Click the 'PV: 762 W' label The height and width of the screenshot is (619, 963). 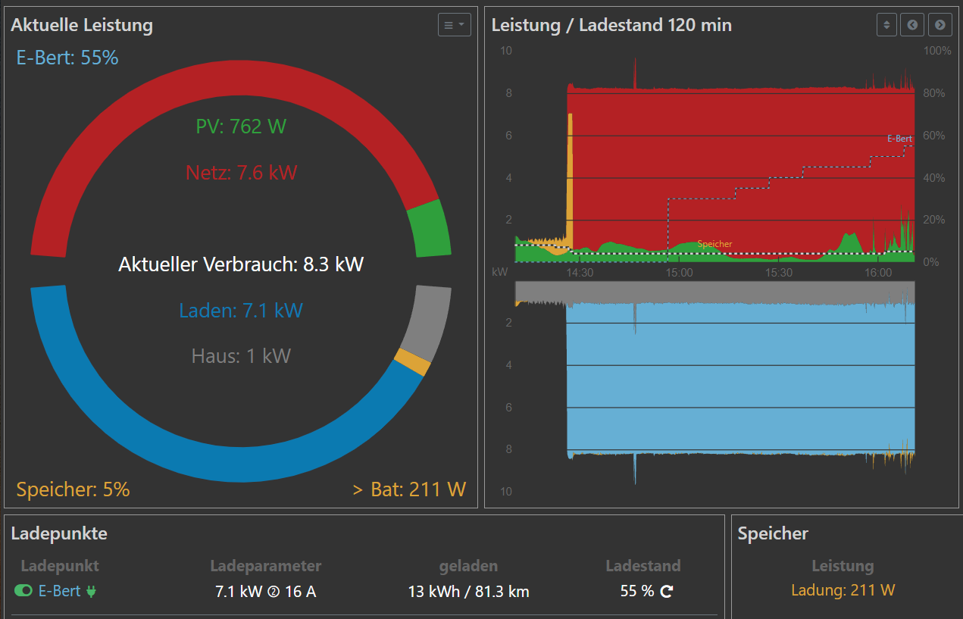[x=241, y=127]
